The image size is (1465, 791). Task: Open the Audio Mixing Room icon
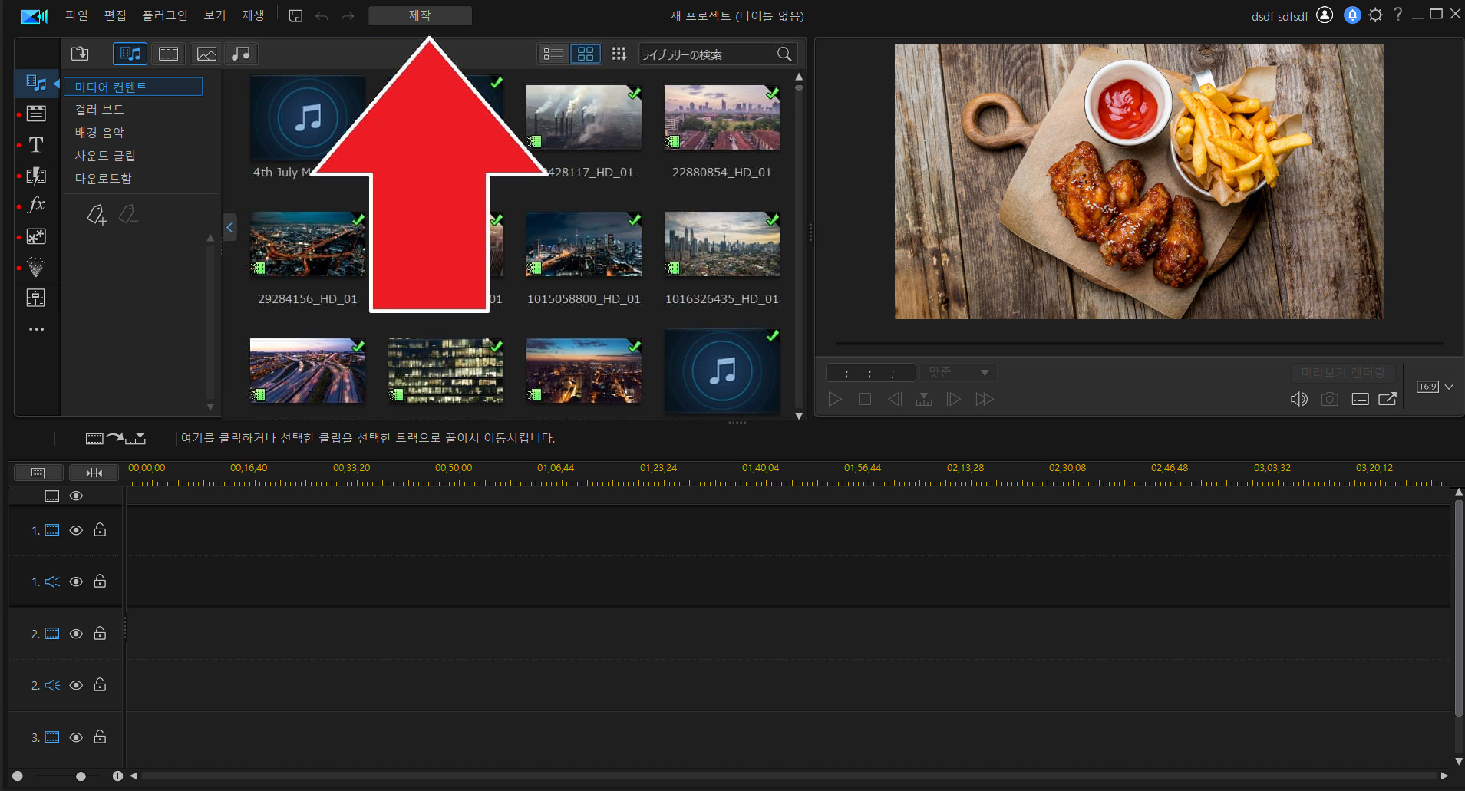[36, 298]
